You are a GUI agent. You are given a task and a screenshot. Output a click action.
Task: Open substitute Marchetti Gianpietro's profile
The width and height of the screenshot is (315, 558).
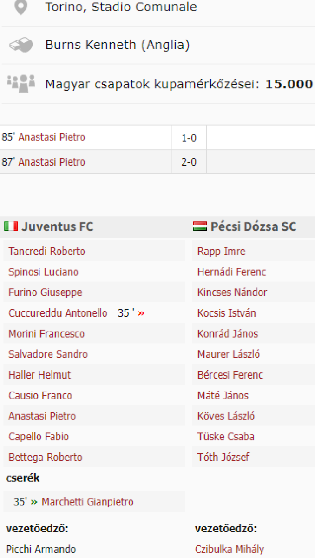click(87, 502)
